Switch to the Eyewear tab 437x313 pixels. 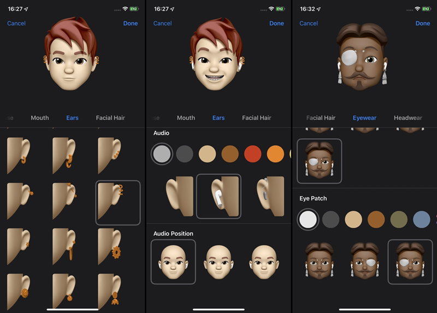tap(364, 118)
